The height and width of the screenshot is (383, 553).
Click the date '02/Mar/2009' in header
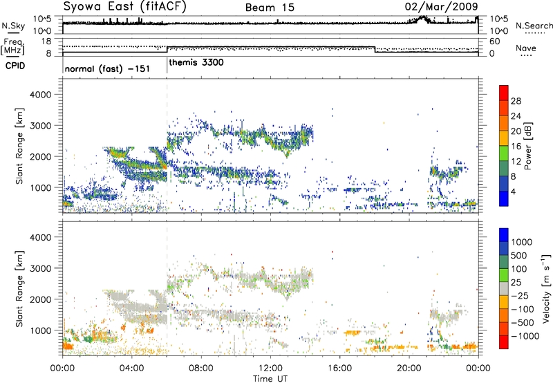pyautogui.click(x=441, y=6)
